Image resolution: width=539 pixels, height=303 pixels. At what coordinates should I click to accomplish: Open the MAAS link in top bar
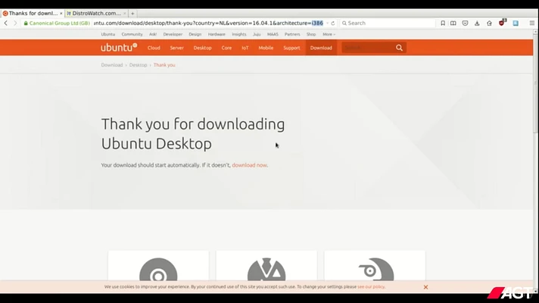[x=273, y=34]
